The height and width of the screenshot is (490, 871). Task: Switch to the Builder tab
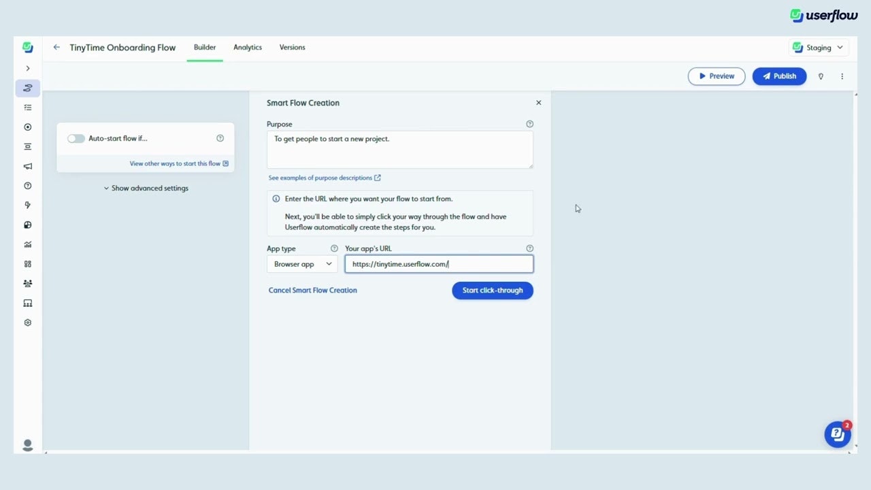click(205, 48)
